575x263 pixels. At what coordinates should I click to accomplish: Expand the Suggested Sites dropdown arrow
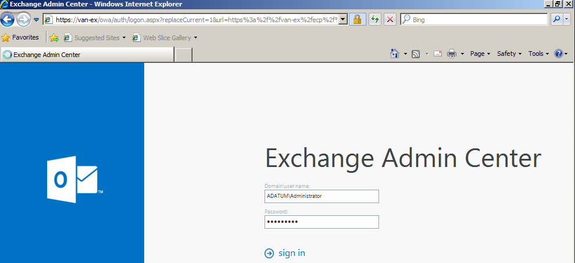pyautogui.click(x=124, y=38)
